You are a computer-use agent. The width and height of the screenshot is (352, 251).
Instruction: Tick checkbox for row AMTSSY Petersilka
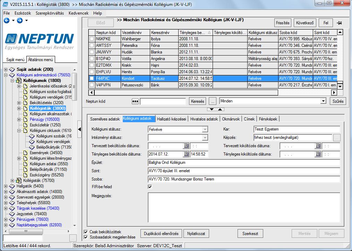pos(92,45)
